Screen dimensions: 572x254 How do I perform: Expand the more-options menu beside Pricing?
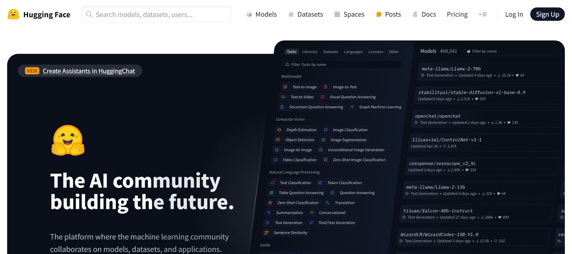click(483, 14)
